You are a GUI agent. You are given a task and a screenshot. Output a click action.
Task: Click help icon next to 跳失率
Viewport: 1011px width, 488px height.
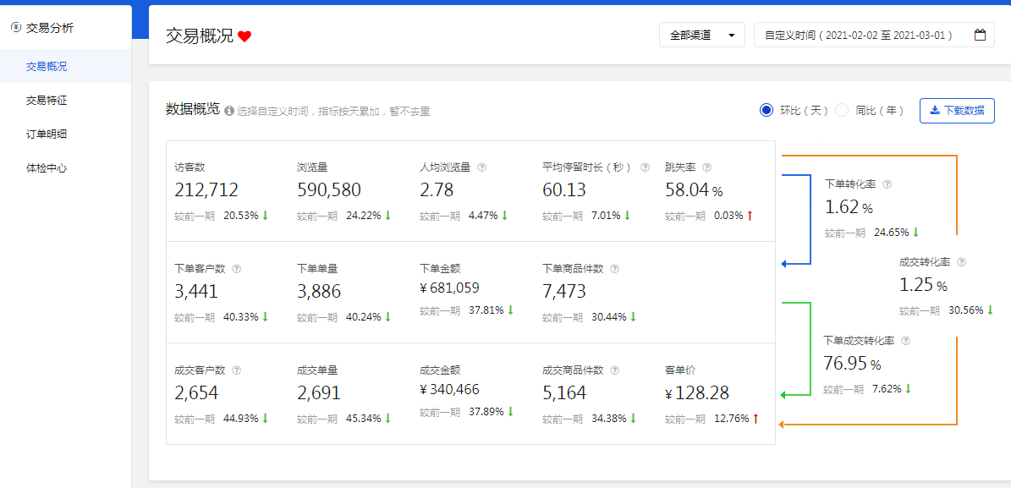click(x=706, y=167)
